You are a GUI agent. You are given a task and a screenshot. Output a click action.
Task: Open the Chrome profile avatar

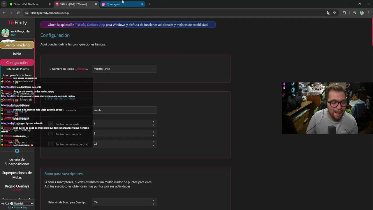coord(362,13)
